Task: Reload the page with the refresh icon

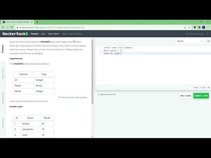Action: 12,27
